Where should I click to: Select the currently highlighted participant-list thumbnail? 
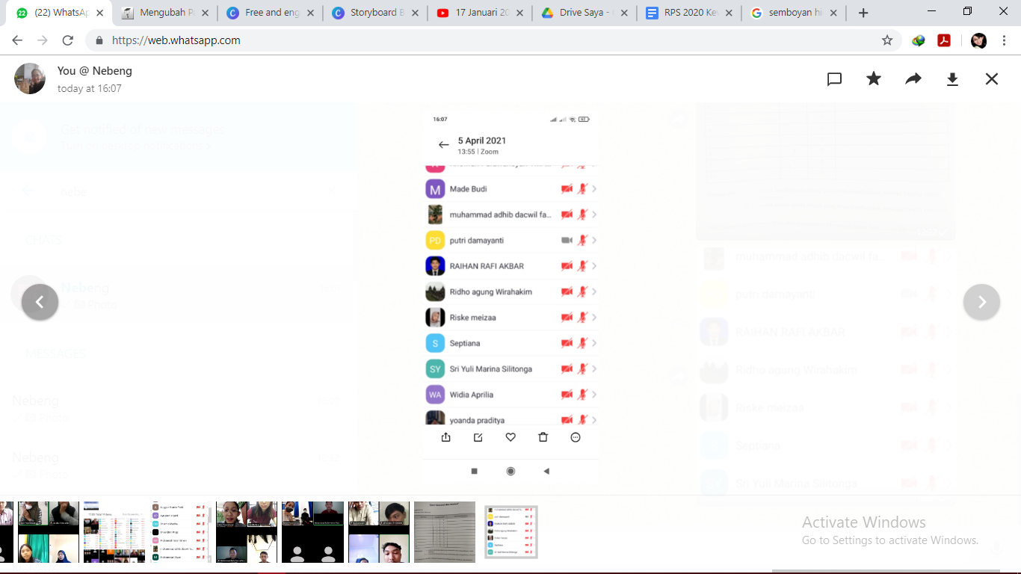tap(511, 532)
